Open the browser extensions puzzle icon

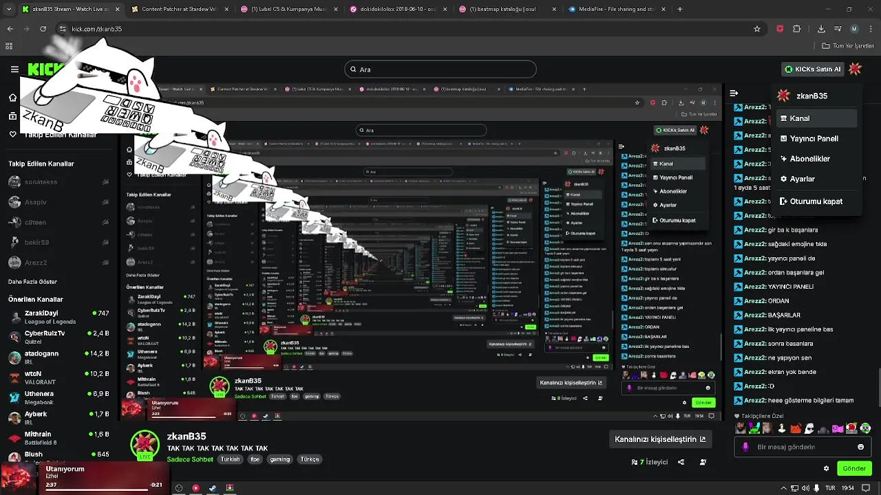point(797,29)
